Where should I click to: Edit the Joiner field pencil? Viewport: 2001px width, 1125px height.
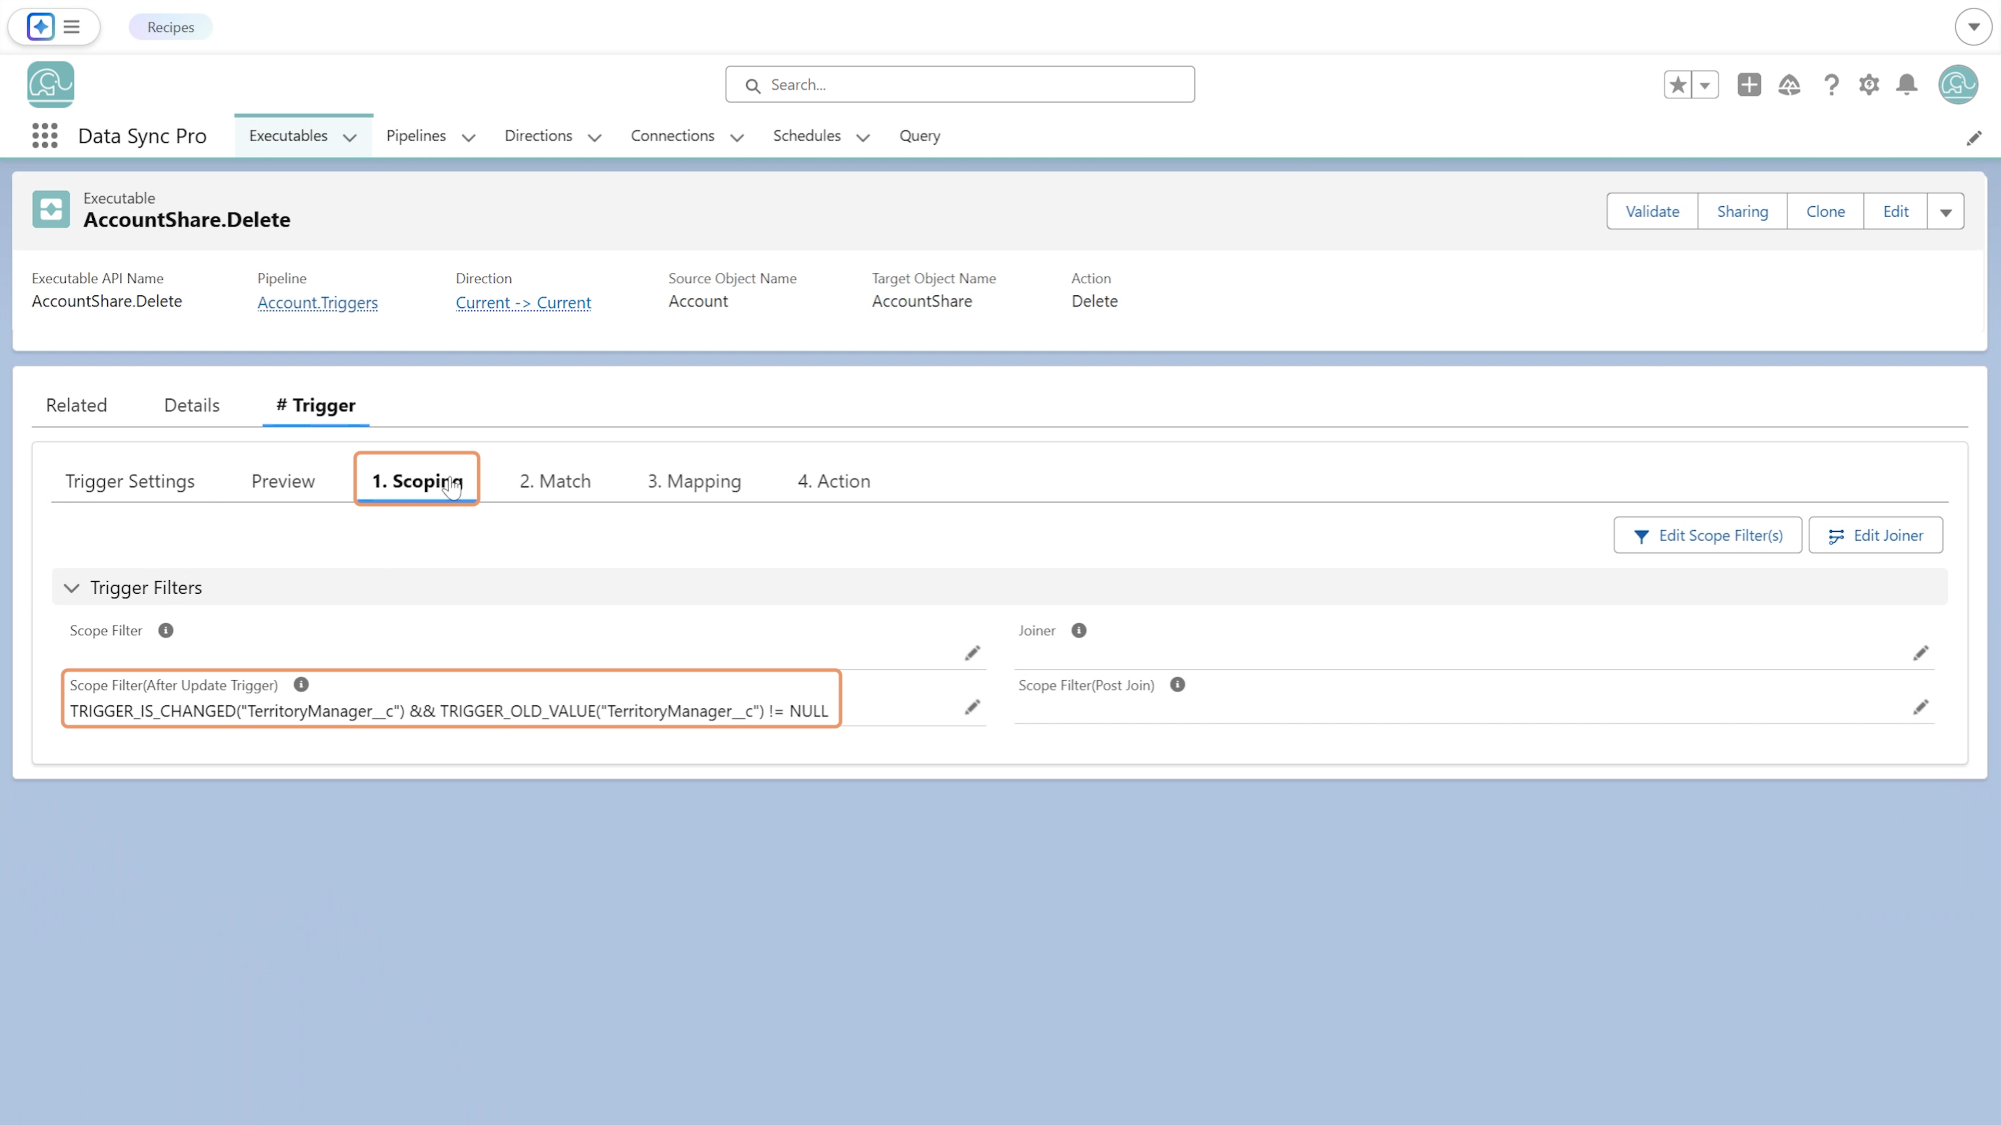[x=1921, y=653]
